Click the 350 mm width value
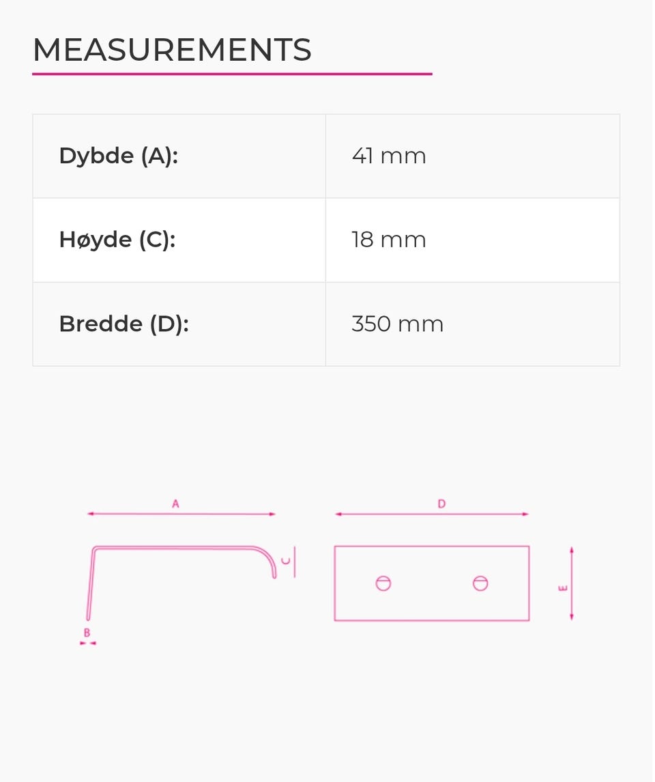655x782 pixels. tap(397, 324)
